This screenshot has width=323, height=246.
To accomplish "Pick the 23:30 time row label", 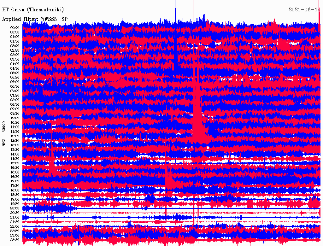I will (x=15, y=240).
